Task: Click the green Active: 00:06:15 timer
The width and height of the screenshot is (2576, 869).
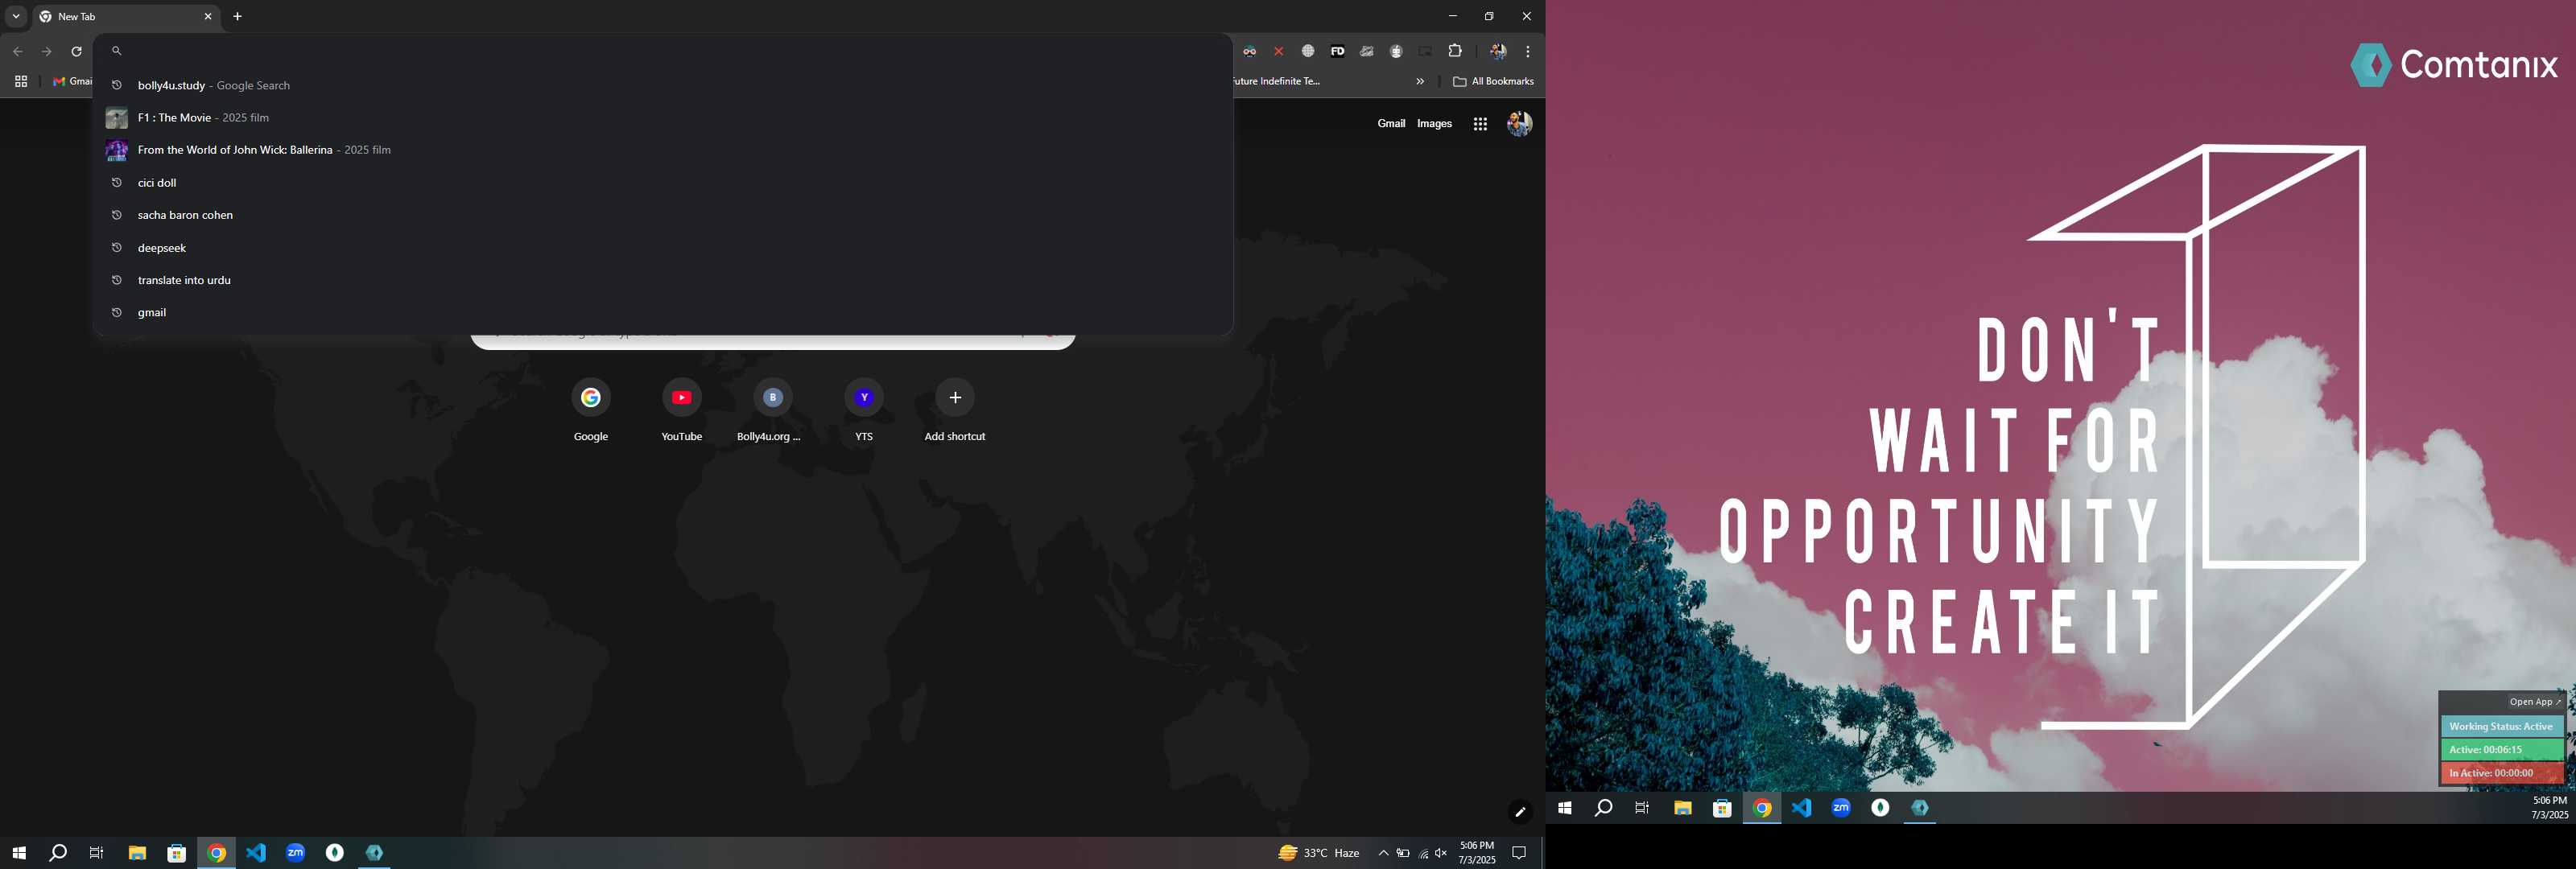Action: pos(2502,750)
